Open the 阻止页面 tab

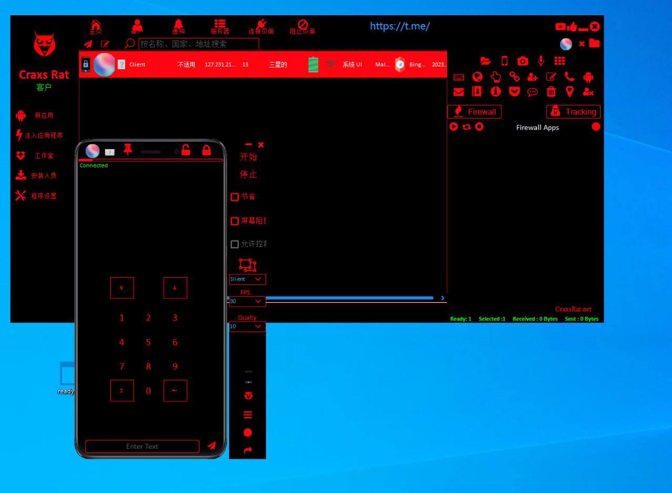[x=302, y=27]
